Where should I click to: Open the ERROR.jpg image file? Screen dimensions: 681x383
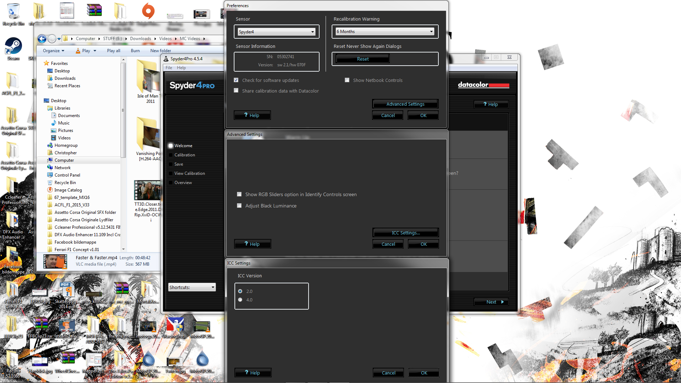(40, 295)
